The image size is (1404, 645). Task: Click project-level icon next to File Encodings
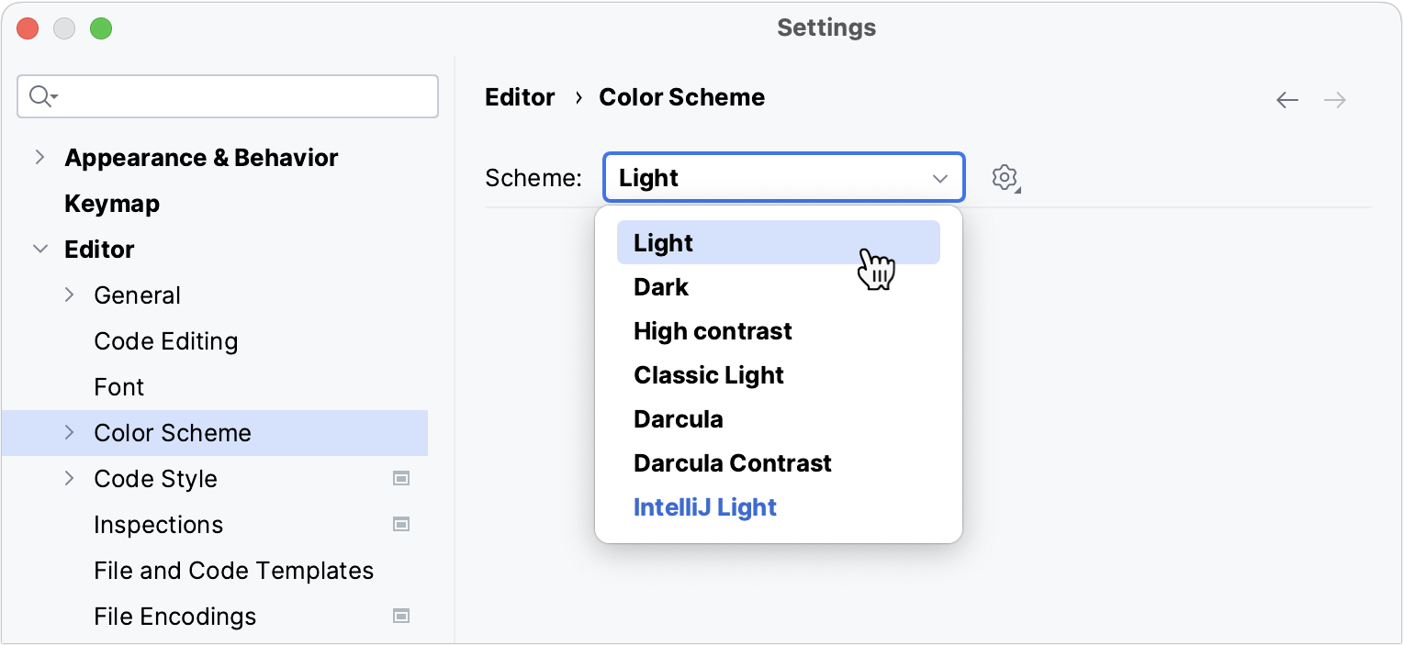pyautogui.click(x=401, y=616)
